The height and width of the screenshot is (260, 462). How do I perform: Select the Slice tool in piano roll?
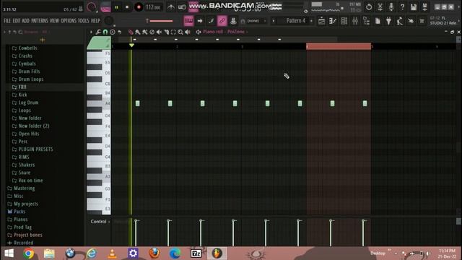pyautogui.click(x=166, y=32)
